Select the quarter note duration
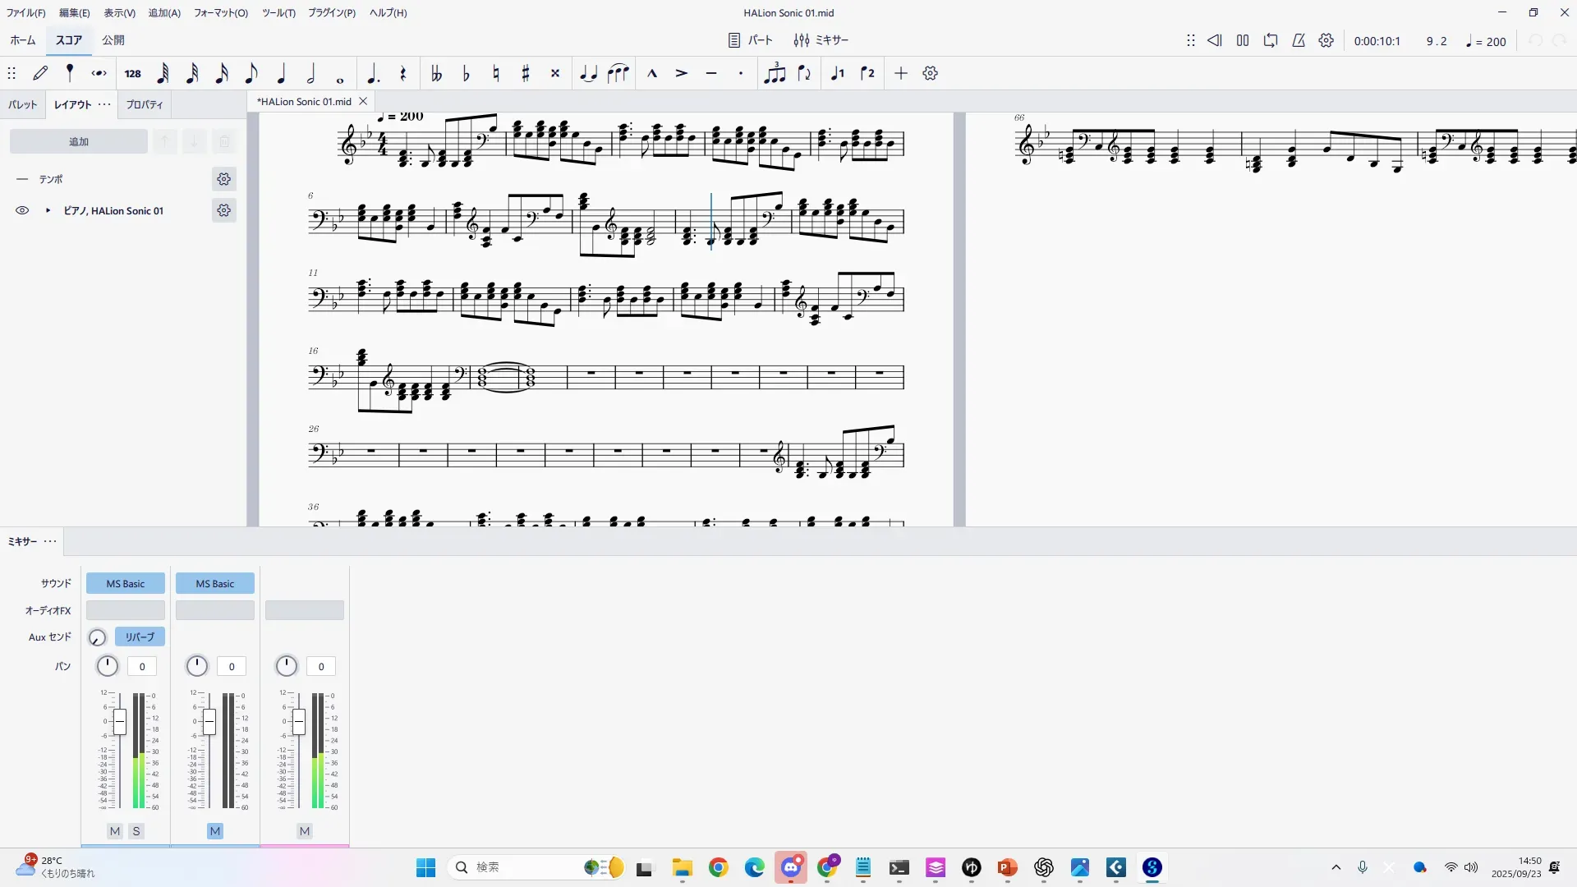 point(281,74)
